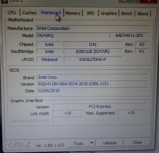Image resolution: width=159 pixels, height=153 pixels.
Task: Switch to the SPD tab
Action: click(90, 13)
